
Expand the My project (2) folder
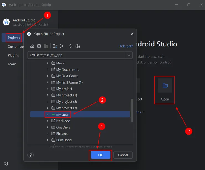[x=48, y=102]
